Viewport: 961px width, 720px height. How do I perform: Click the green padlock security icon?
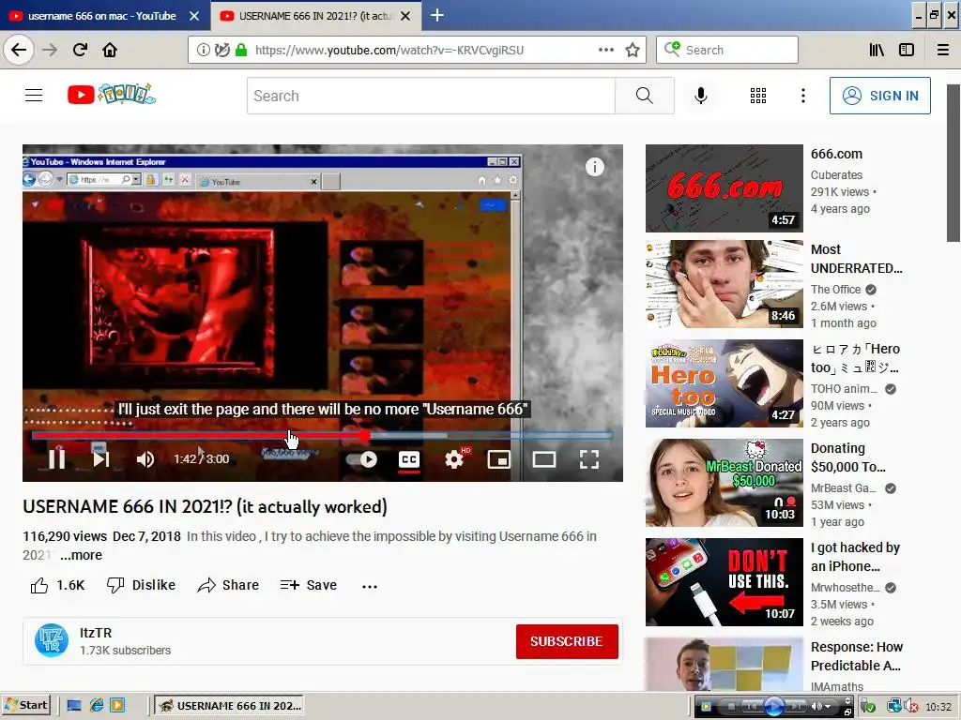coord(241,51)
